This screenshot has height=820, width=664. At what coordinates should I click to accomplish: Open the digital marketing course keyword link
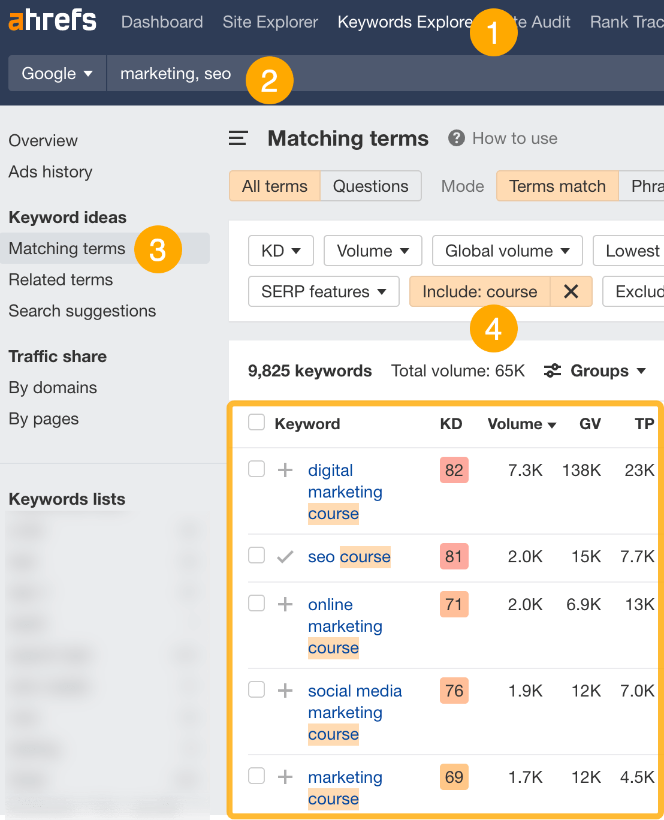345,492
